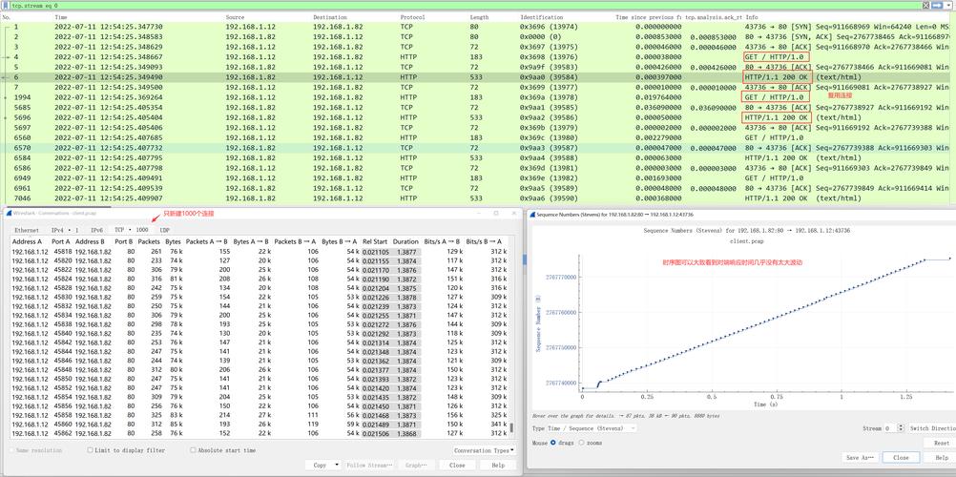Select packet number 1994 row
Image resolution: width=956 pixels, height=477 pixels.
pyautogui.click(x=475, y=97)
